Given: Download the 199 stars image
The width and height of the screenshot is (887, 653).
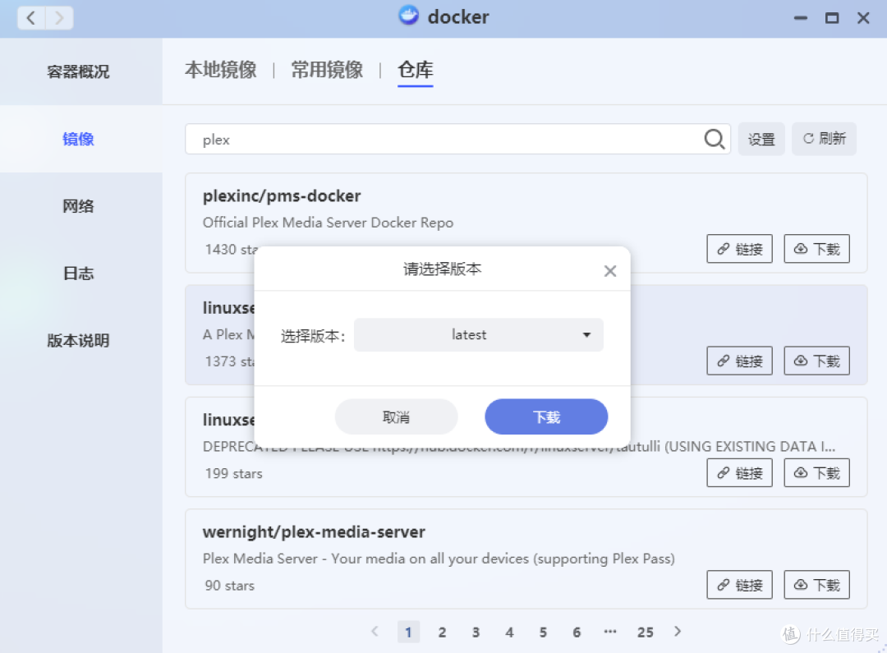Looking at the screenshot, I should tap(817, 473).
